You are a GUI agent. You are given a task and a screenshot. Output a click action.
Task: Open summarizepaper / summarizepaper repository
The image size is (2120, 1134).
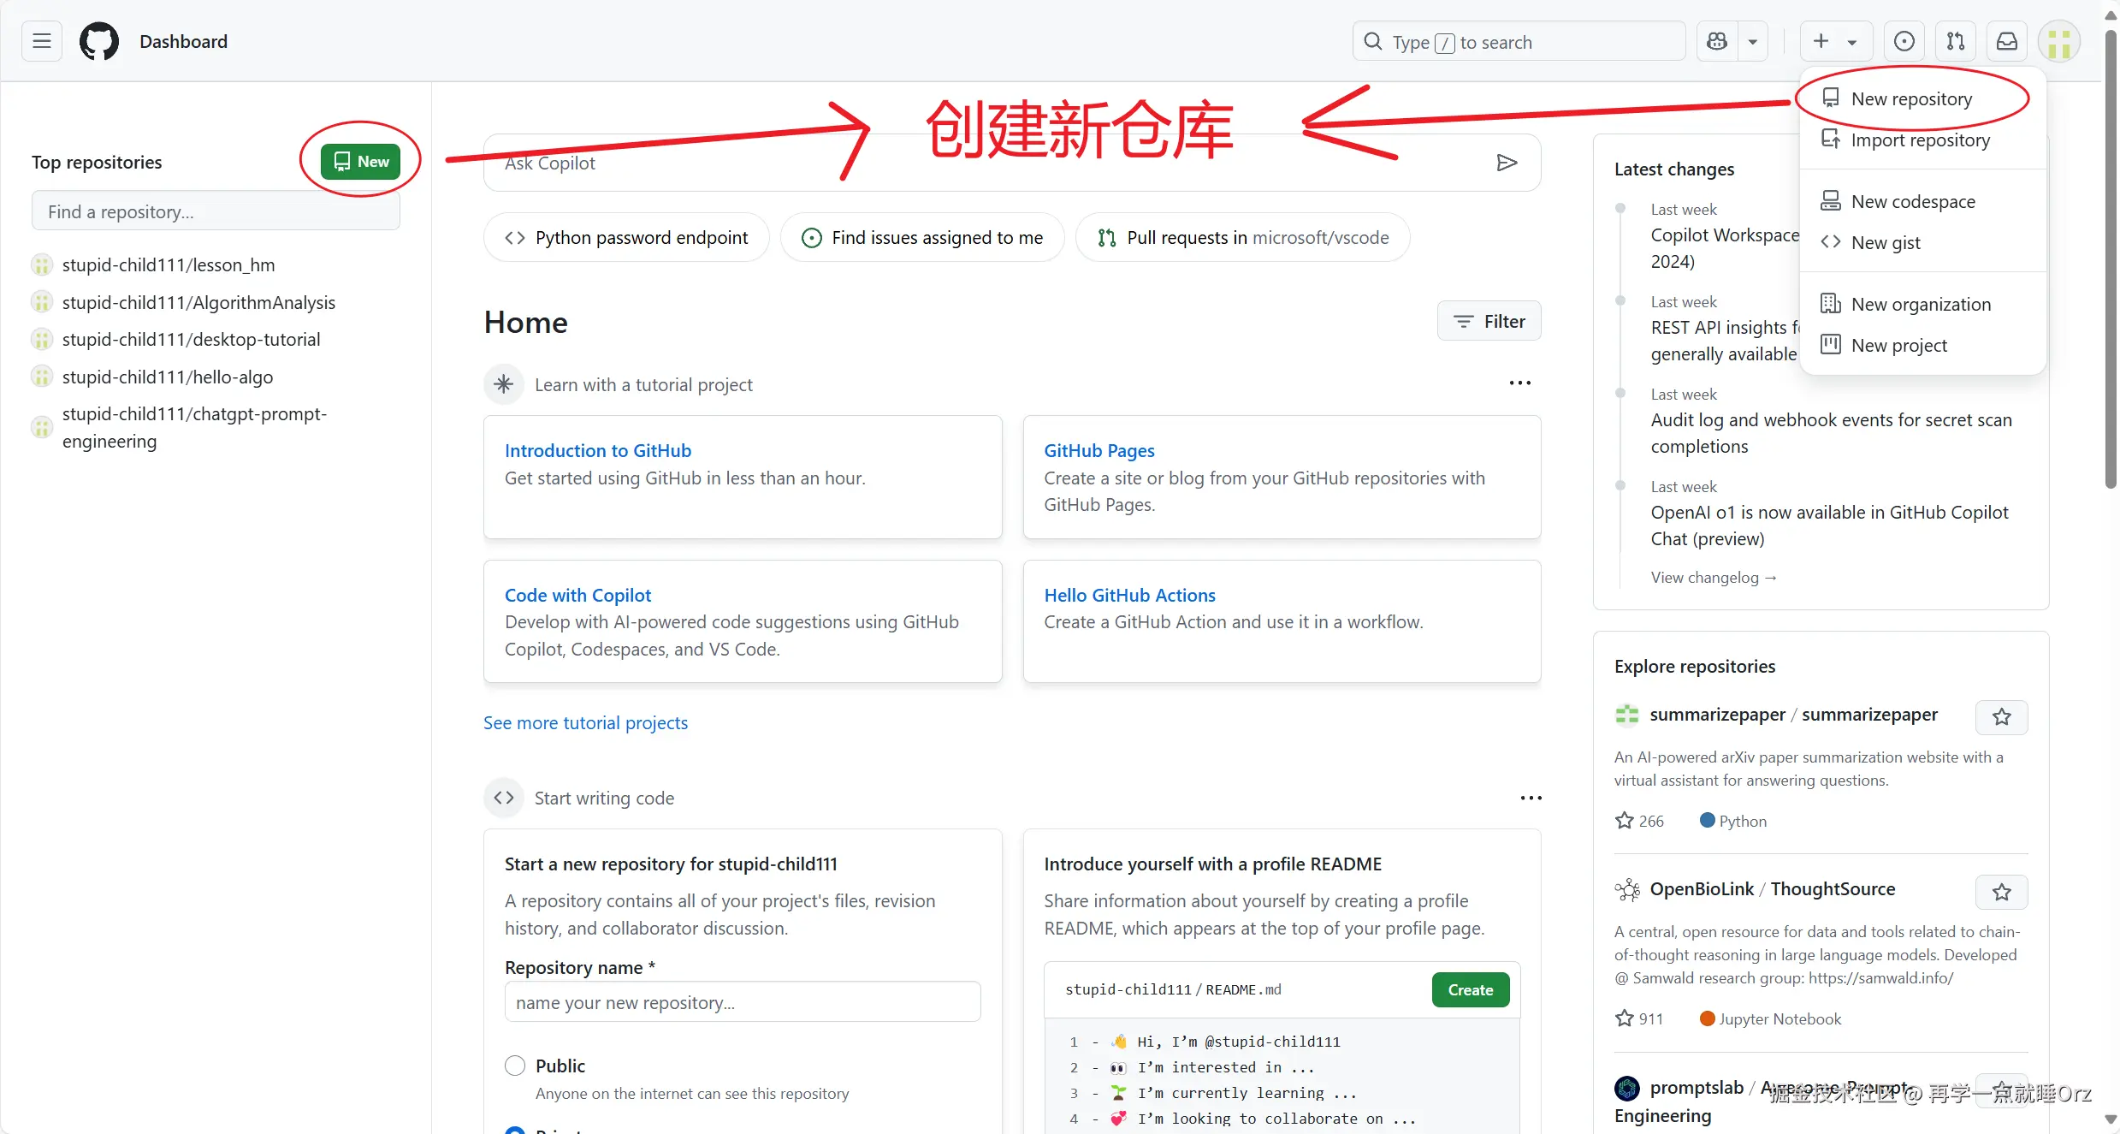pos(1793,714)
